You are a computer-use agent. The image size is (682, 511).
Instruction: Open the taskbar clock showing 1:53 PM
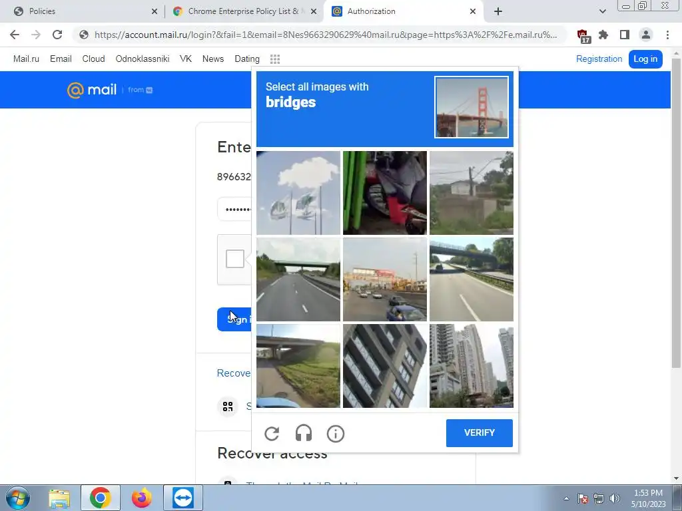pos(648,498)
